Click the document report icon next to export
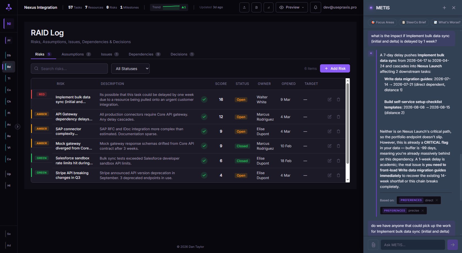This screenshot has width=462, height=253. click(256, 7)
